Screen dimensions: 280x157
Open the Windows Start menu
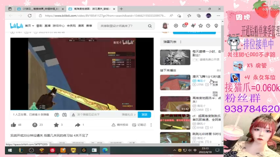(10, 150)
